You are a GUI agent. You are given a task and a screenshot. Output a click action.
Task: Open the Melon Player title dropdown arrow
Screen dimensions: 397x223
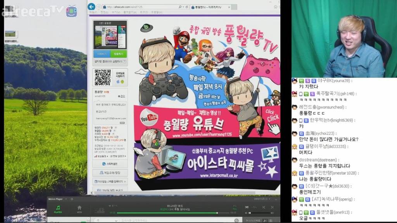tap(66, 199)
